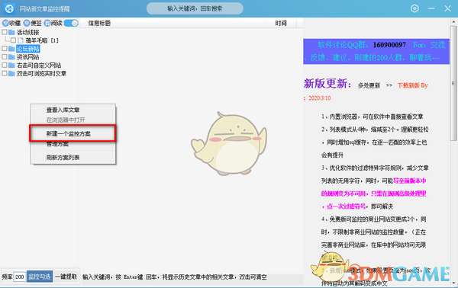Click the scrollbar down arrow at bottom right
This screenshot has height=288, width=458.
click(453, 283)
